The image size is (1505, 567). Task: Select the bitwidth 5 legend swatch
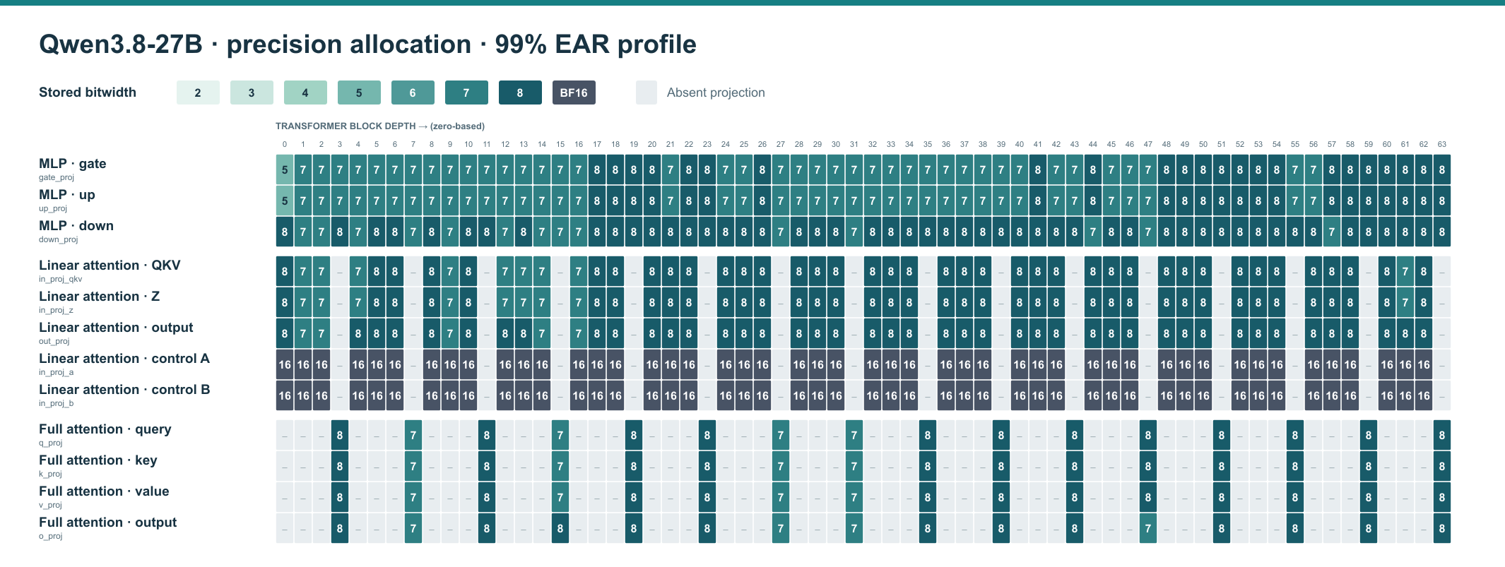pos(359,92)
